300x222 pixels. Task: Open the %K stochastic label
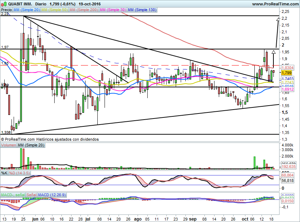[x=4, y=173]
